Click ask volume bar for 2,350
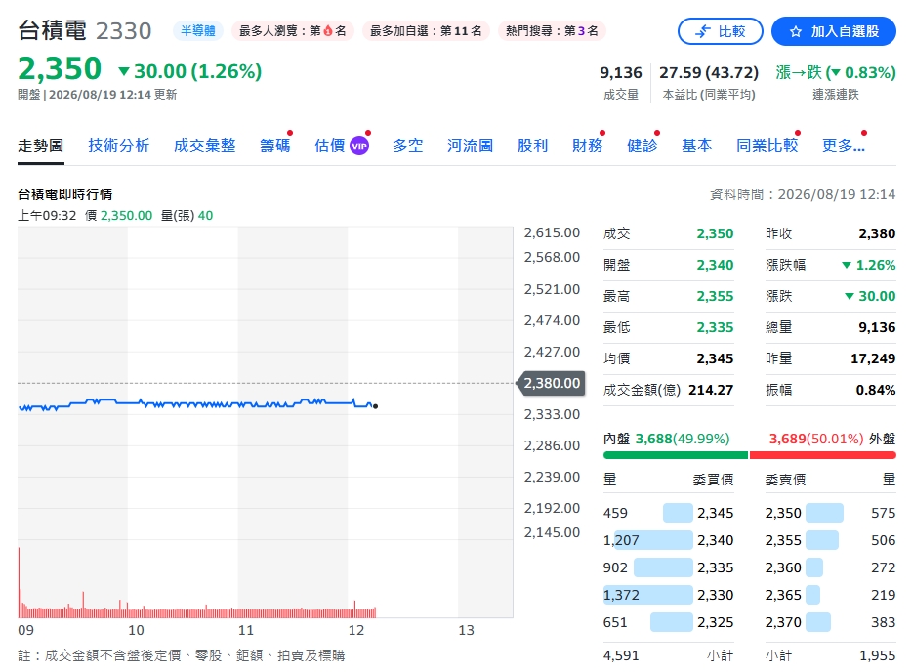Screen dimensions: 912x672 click(824, 513)
